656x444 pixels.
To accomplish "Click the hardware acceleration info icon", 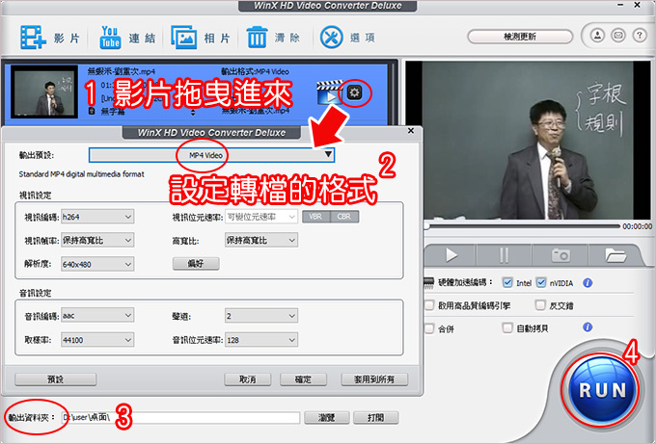I will 588,283.
